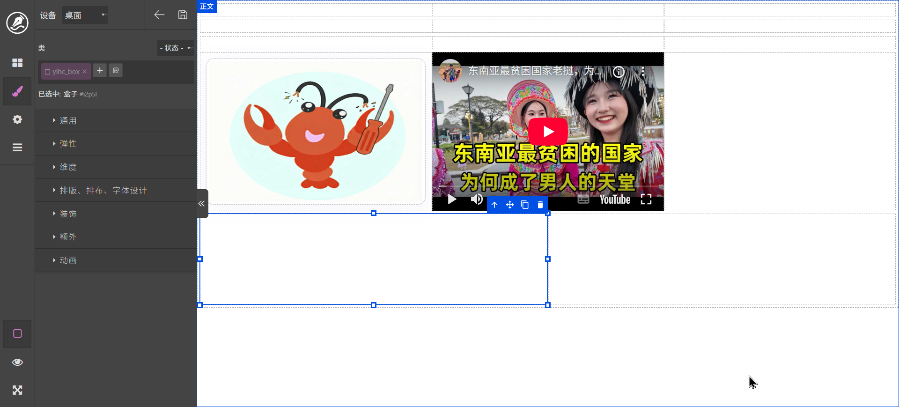Open the 状态 state dropdown

(175, 48)
